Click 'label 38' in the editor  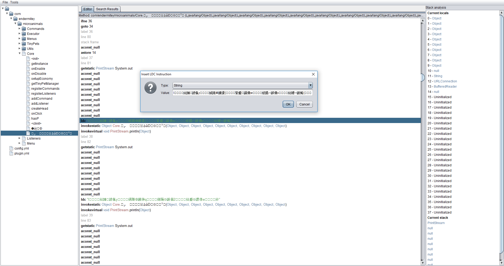[87, 137]
